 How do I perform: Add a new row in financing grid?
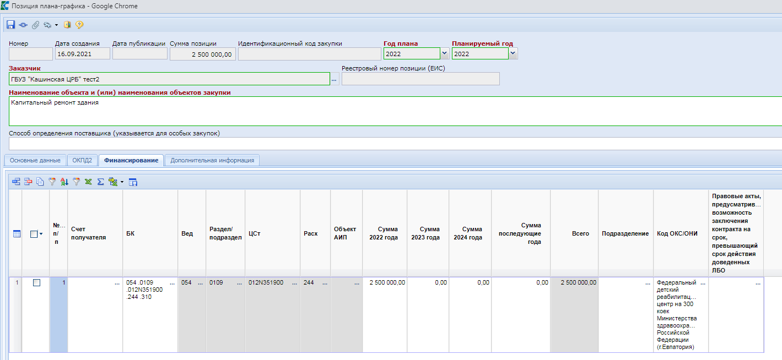click(x=16, y=182)
